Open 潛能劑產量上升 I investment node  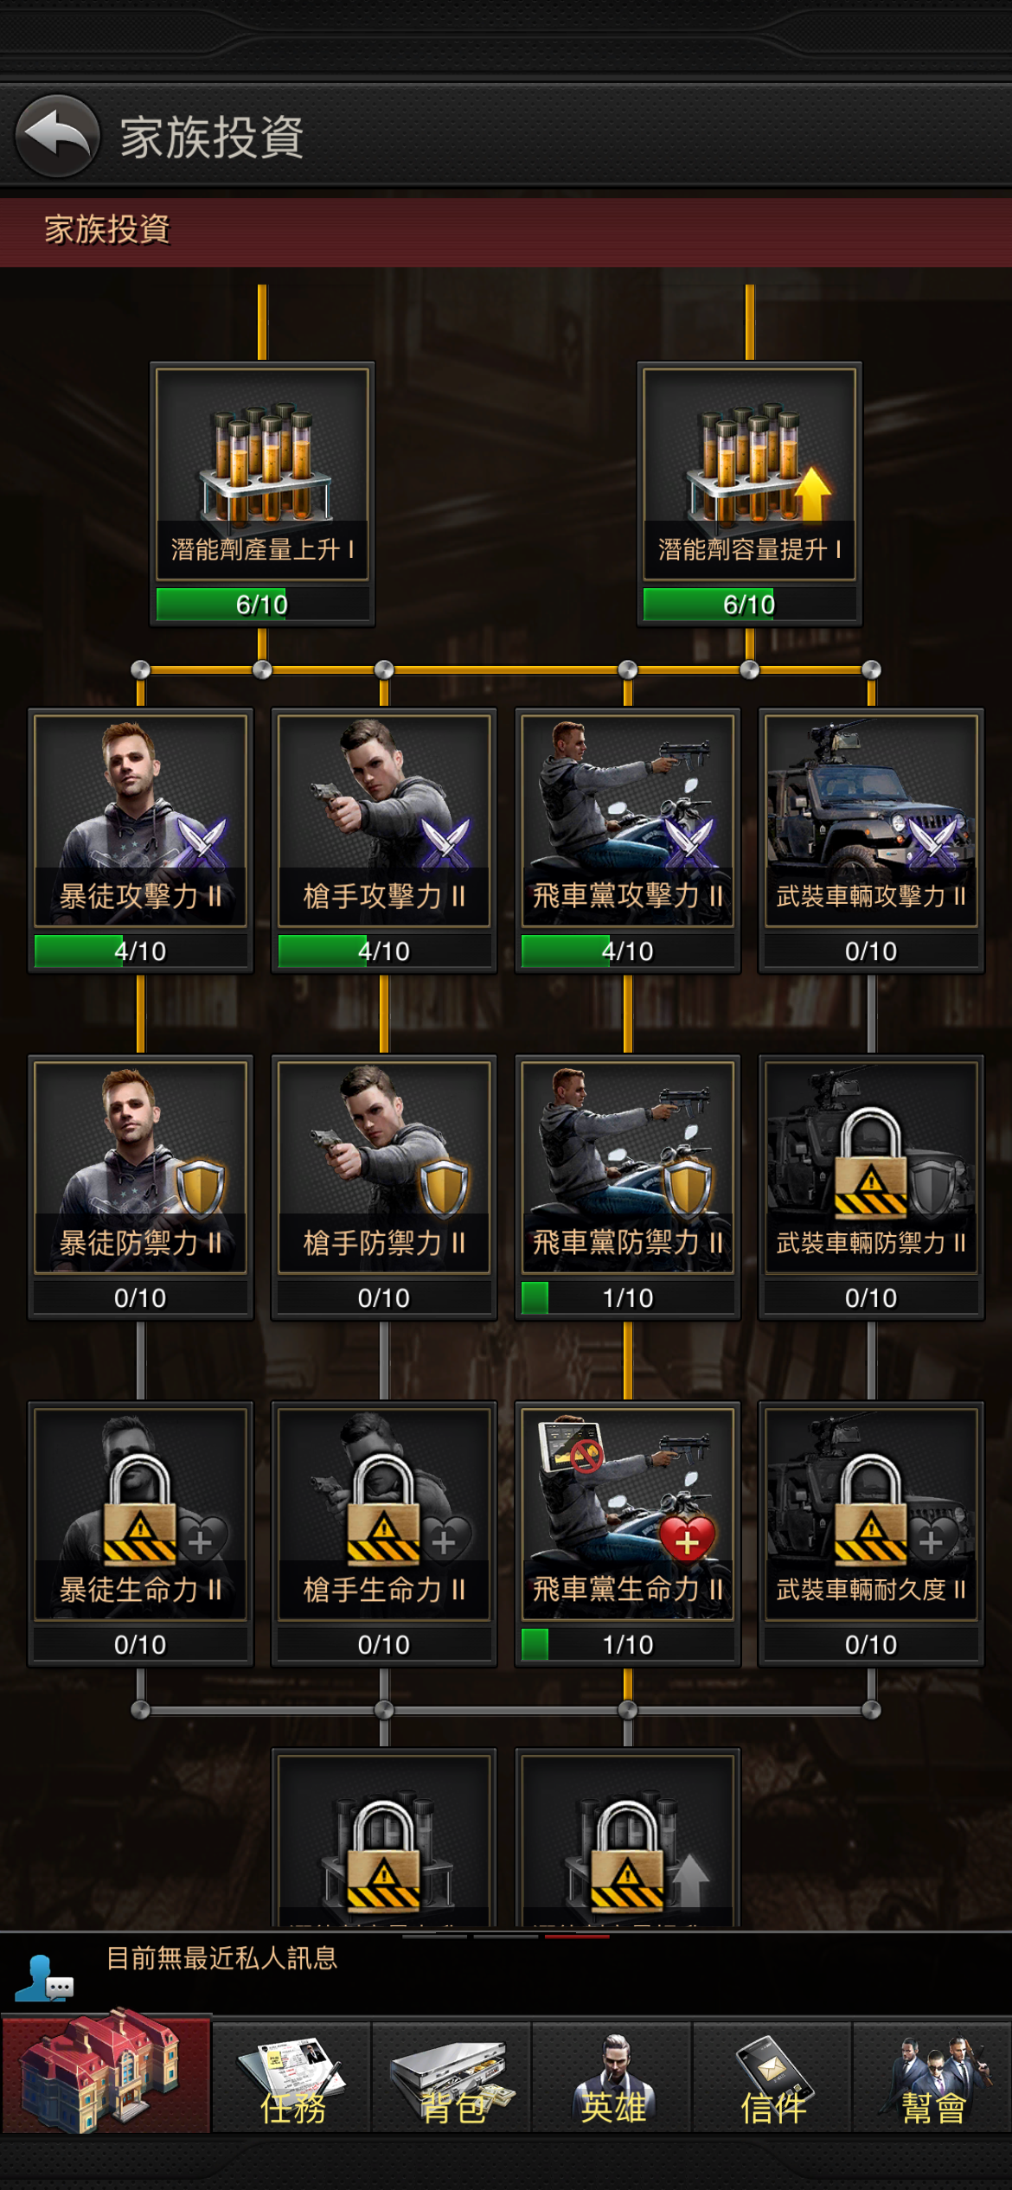click(x=262, y=474)
